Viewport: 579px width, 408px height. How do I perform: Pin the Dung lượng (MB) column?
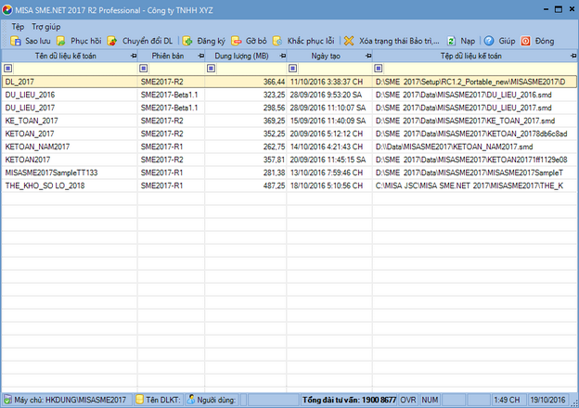[x=283, y=56]
